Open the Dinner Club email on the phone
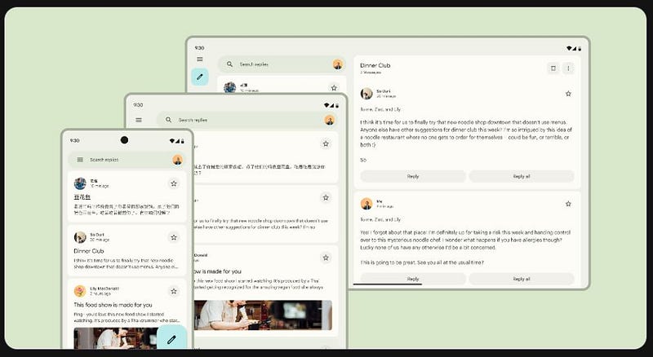Viewport: 653px width, 357px height. tap(127, 251)
